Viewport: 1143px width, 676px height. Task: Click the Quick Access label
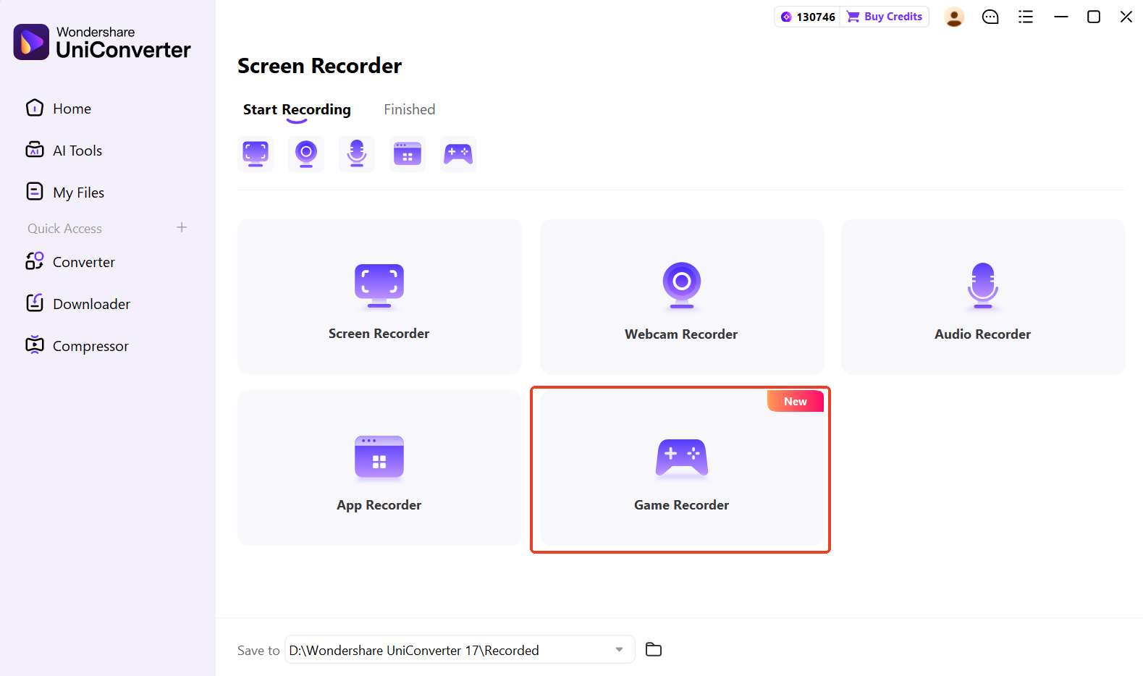coord(64,229)
